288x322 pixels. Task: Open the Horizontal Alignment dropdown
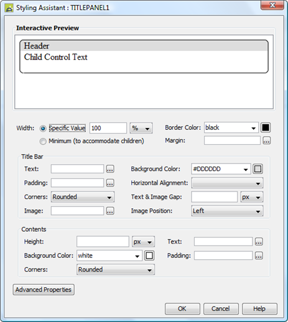click(x=227, y=183)
